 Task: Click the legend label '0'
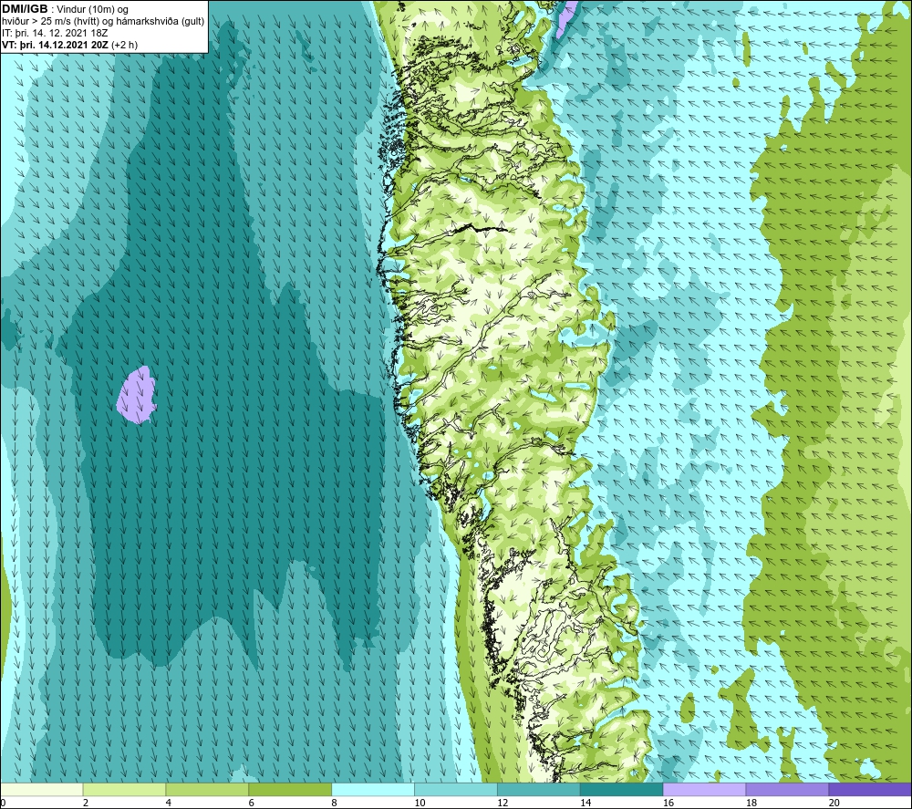click(x=4, y=803)
